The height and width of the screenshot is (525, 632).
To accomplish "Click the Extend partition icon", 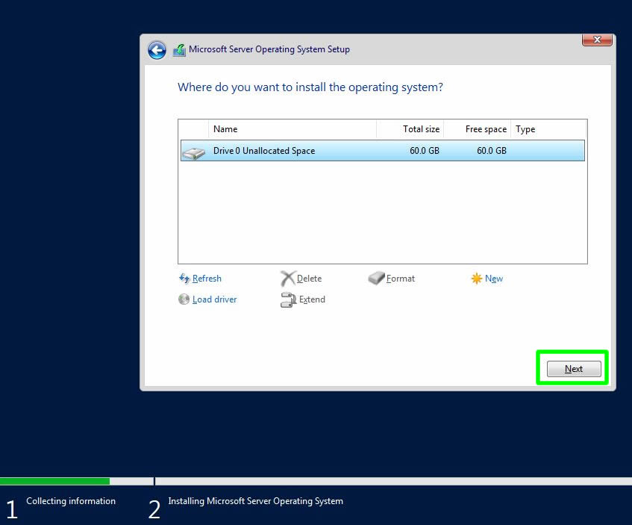I will click(288, 300).
